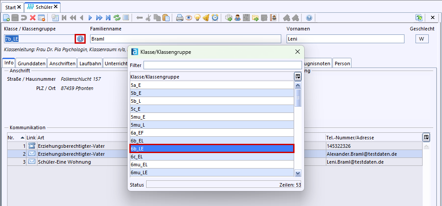
Task: Click the alarm clock icon
Action: 215,18
